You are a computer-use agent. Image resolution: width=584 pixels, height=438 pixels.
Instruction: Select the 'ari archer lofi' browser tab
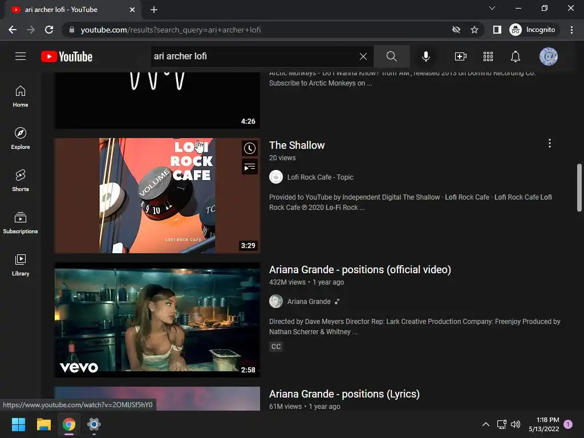[x=72, y=10]
